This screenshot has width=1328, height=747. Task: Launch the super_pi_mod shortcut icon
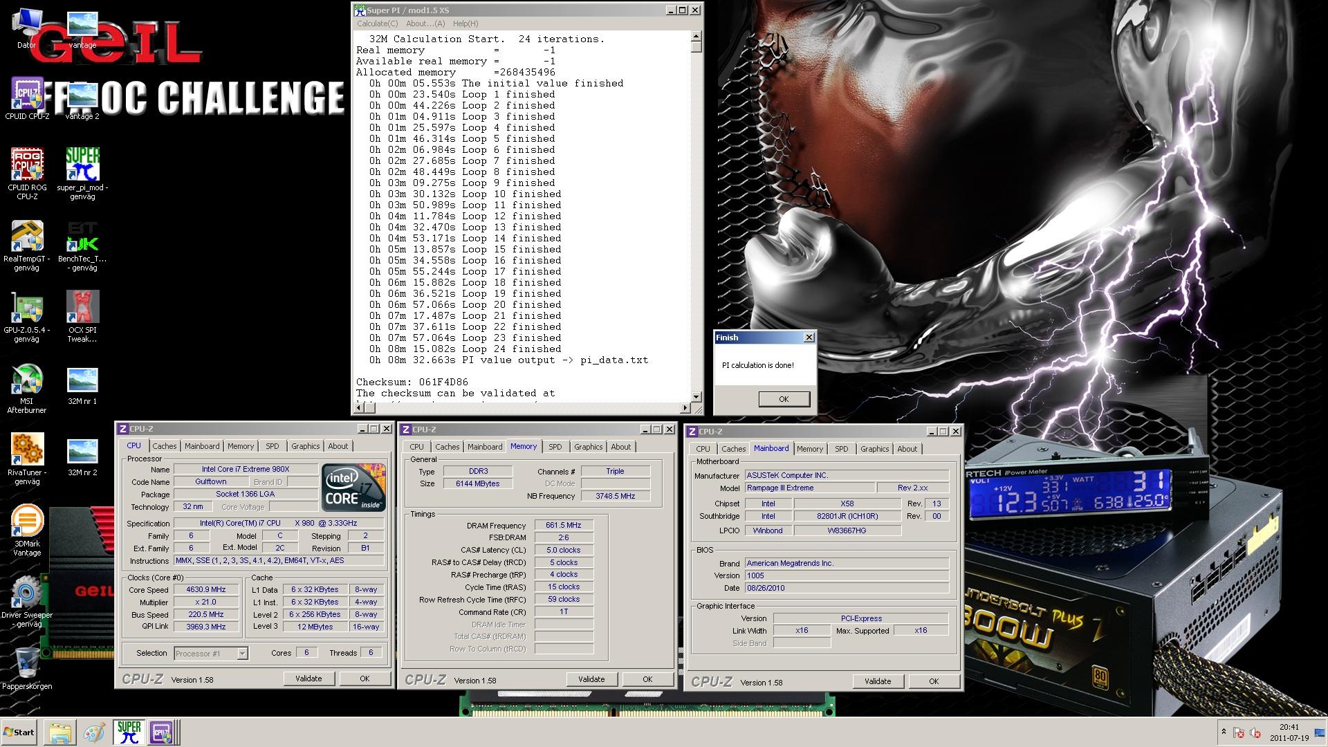(82, 174)
